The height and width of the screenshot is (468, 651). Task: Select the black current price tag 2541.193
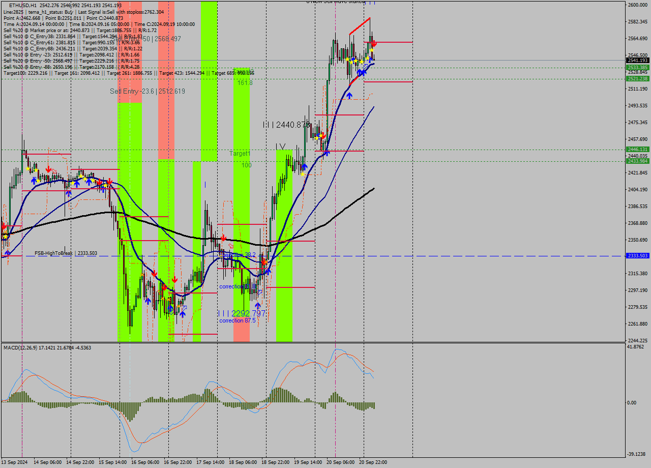[x=637, y=61]
